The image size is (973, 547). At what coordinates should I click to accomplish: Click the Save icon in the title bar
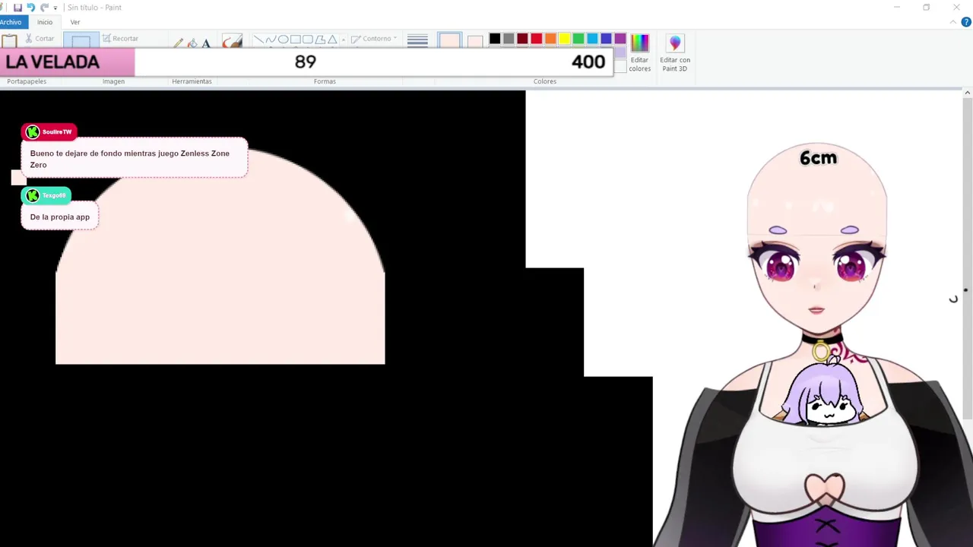(17, 8)
